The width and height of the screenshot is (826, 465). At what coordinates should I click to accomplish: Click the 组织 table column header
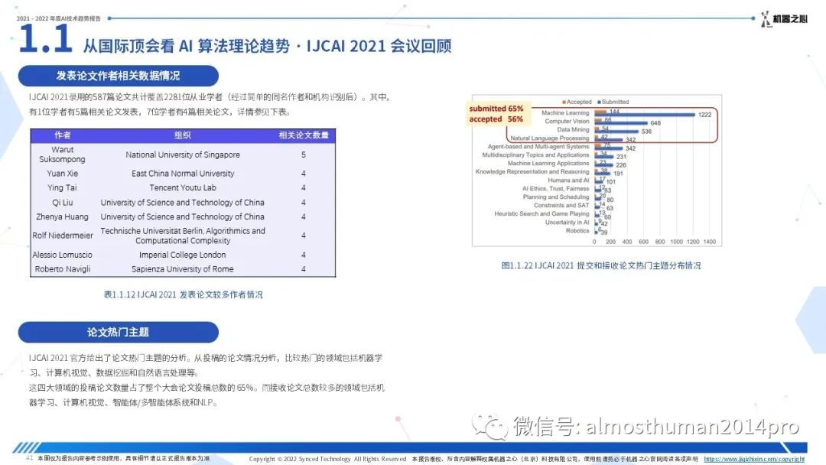coord(182,136)
